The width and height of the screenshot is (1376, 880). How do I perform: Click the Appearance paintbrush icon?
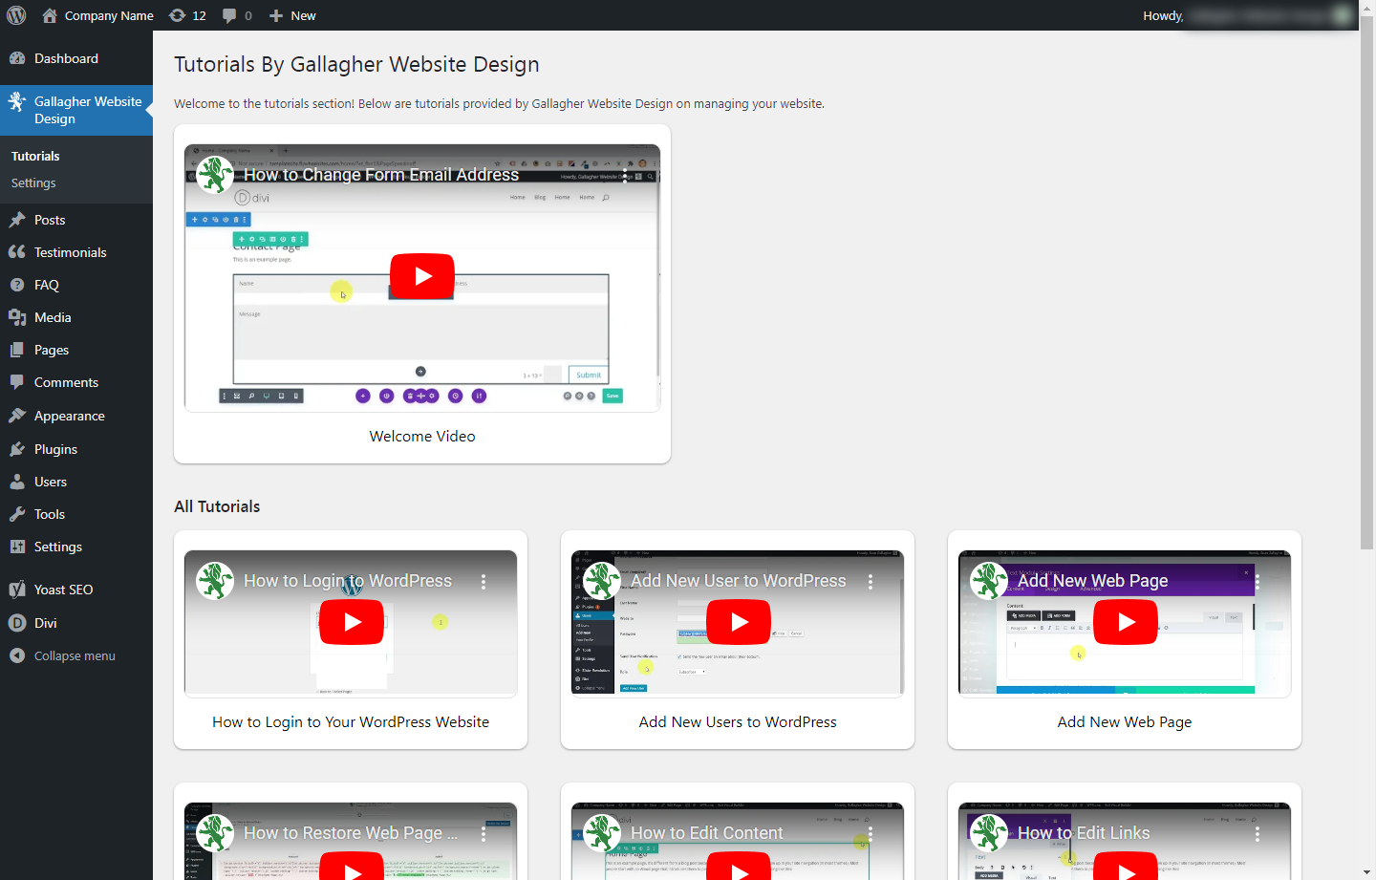(16, 416)
